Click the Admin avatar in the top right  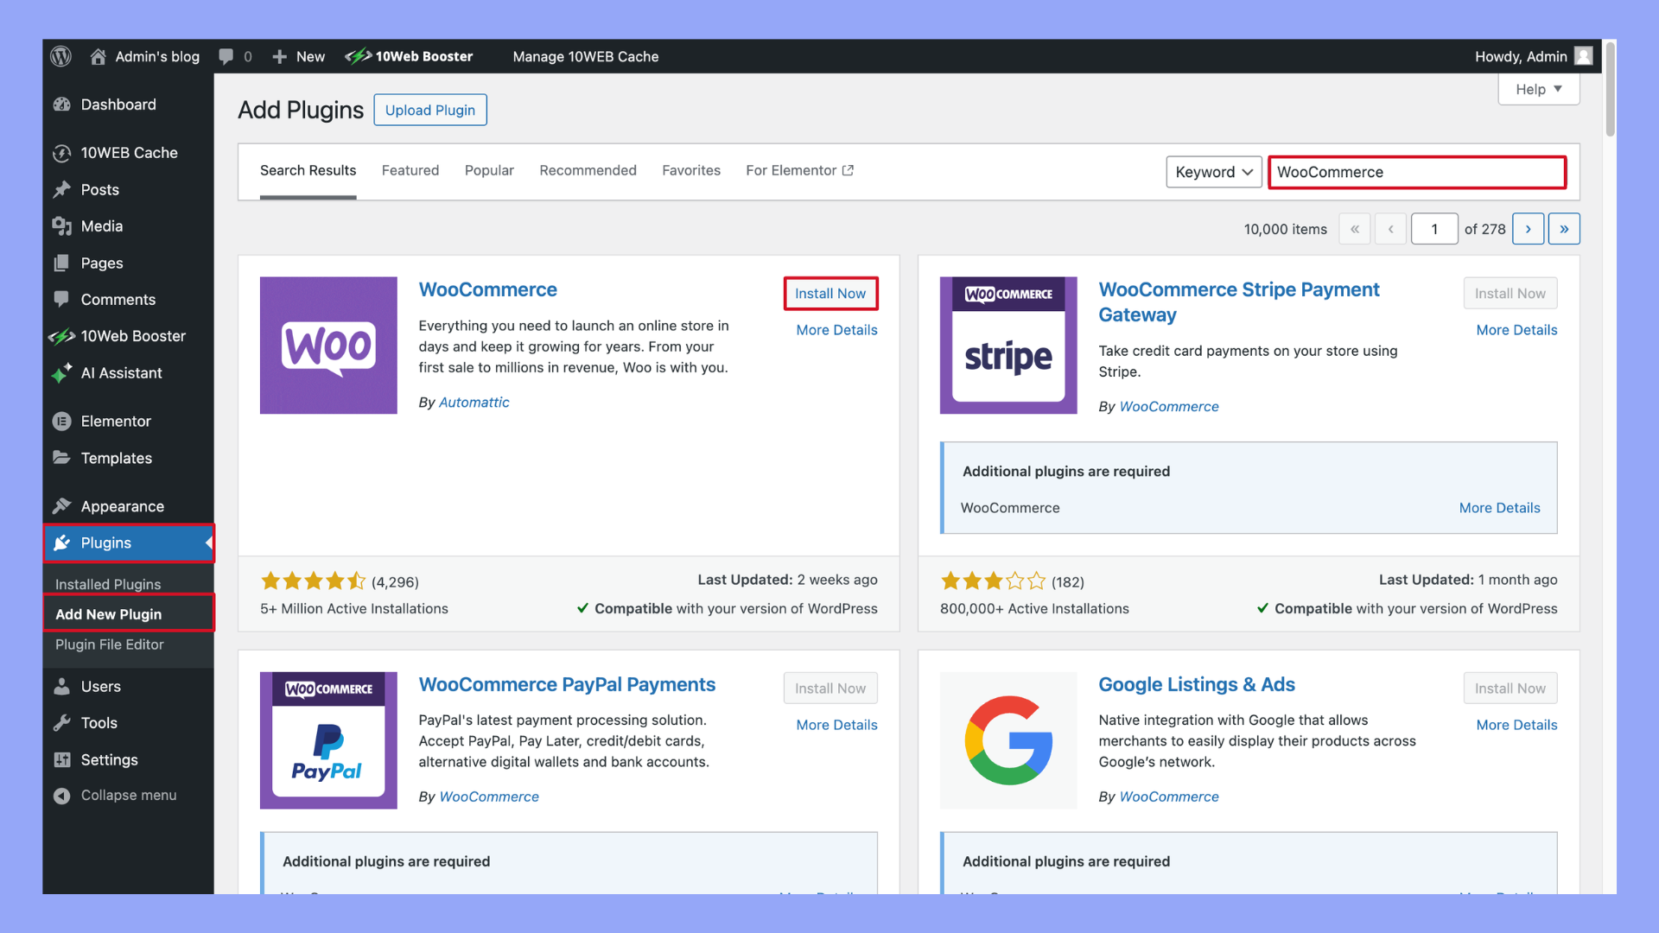(x=1584, y=56)
